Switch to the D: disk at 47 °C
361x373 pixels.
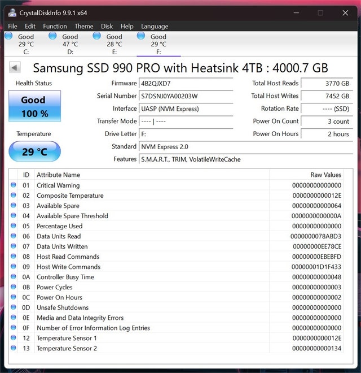(71, 44)
